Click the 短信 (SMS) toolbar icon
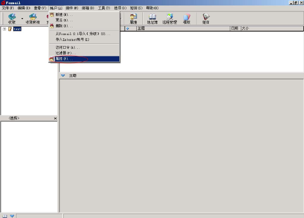This screenshot has height=218, width=304. tap(206, 19)
